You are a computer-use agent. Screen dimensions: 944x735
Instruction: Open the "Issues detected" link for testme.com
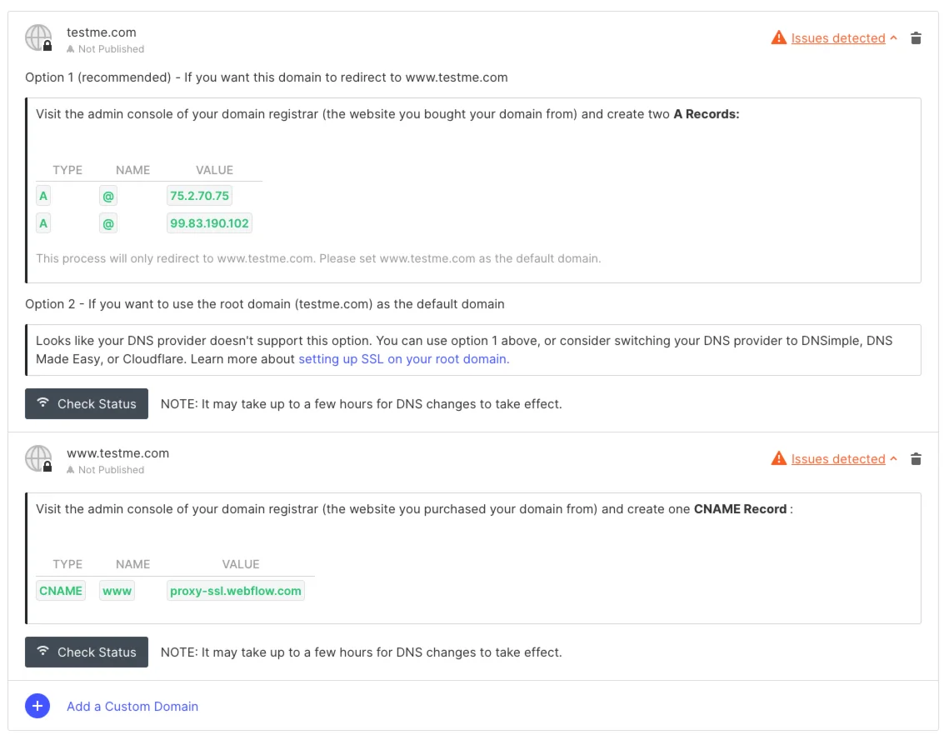837,37
